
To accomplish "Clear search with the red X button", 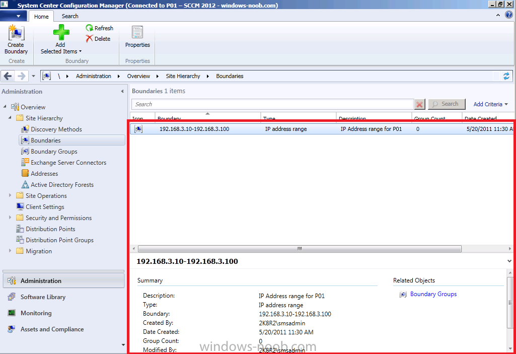I will click(x=419, y=104).
